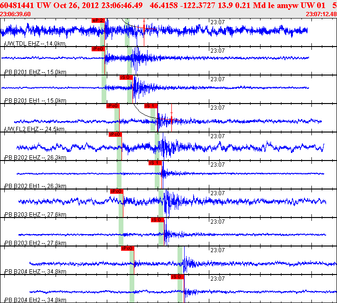Viewport: 337px width, 303px height.
Task: Click the 23:07 minute label on B202 EHZ
Action: (x=217, y=136)
